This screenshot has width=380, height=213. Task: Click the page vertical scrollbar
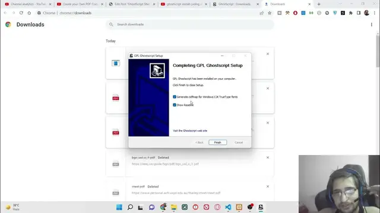[x=378, y=51]
